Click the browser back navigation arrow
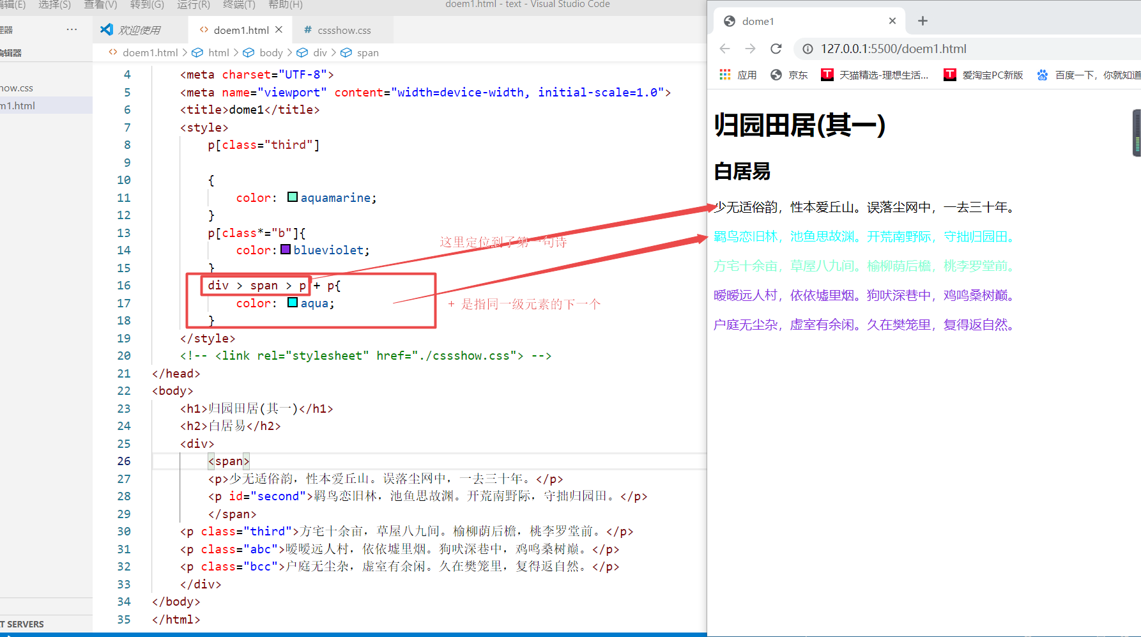 coord(724,49)
